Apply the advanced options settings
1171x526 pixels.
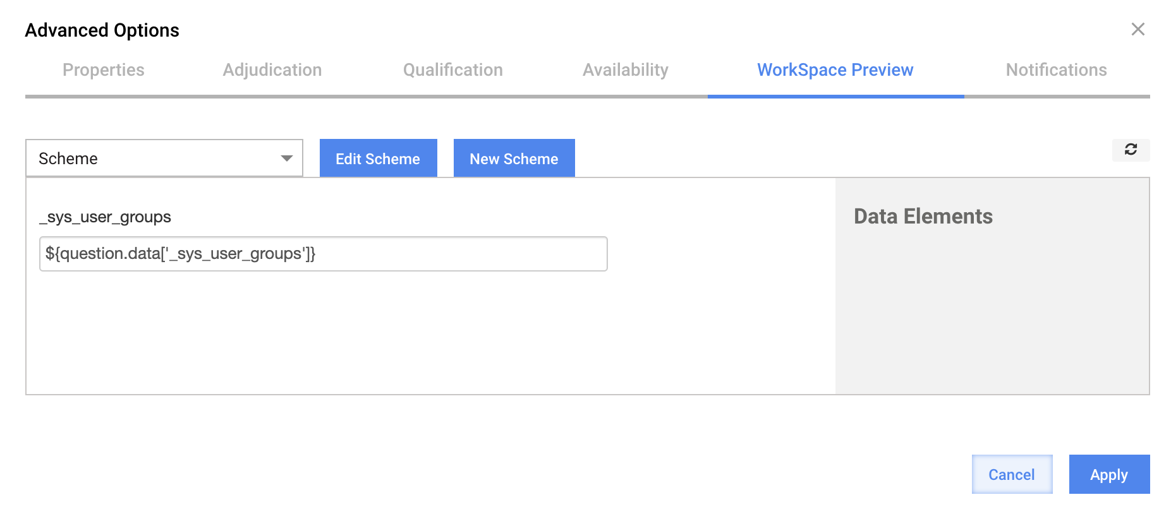tap(1109, 474)
